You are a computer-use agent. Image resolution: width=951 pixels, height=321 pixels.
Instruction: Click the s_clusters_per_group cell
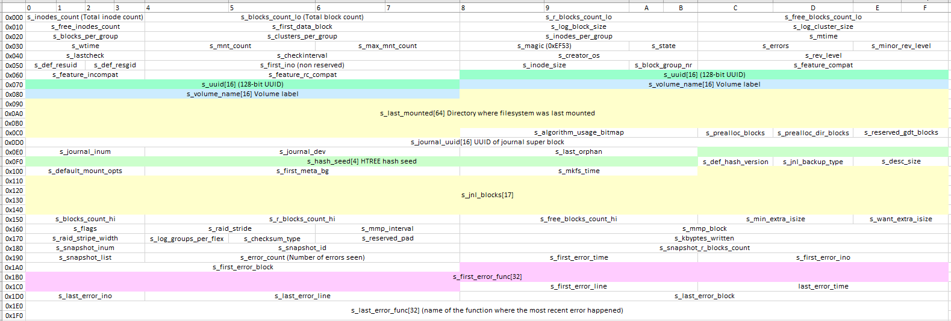(x=302, y=36)
